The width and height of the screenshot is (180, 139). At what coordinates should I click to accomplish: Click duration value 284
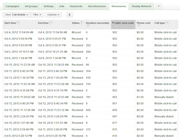(x=88, y=52)
